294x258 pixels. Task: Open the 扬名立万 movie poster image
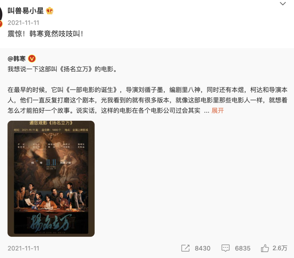click(x=51, y=179)
